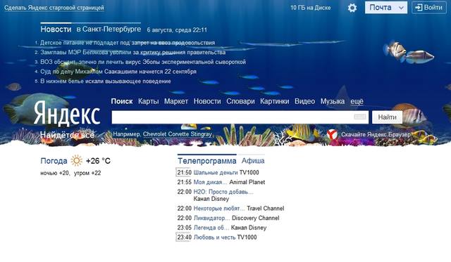The width and height of the screenshot is (451, 262).
Task: Click the Yandex Browser logo icon
Action: 332,134
